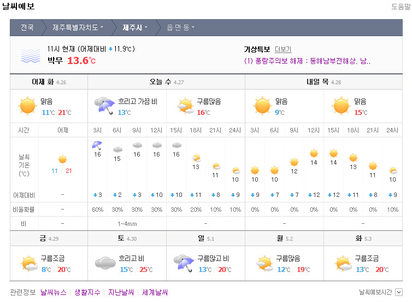Screen dimensions: 412x302
Task: Open the 제주특별자치도 province dropdown
Action: [78, 27]
